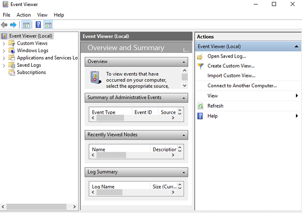Image resolution: width=302 pixels, height=213 pixels.
Task: Click the green Refresh icon in Actions
Action: click(200, 106)
